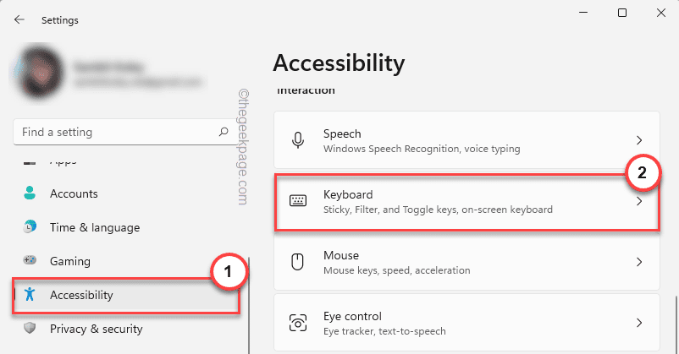This screenshot has width=679, height=354.
Task: Click the Accessibility figure icon
Action: (x=30, y=295)
